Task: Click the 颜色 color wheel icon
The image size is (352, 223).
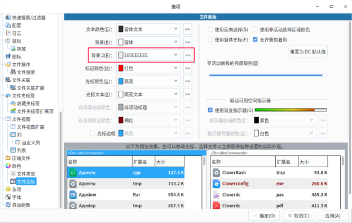Action: pyautogui.click(x=8, y=166)
